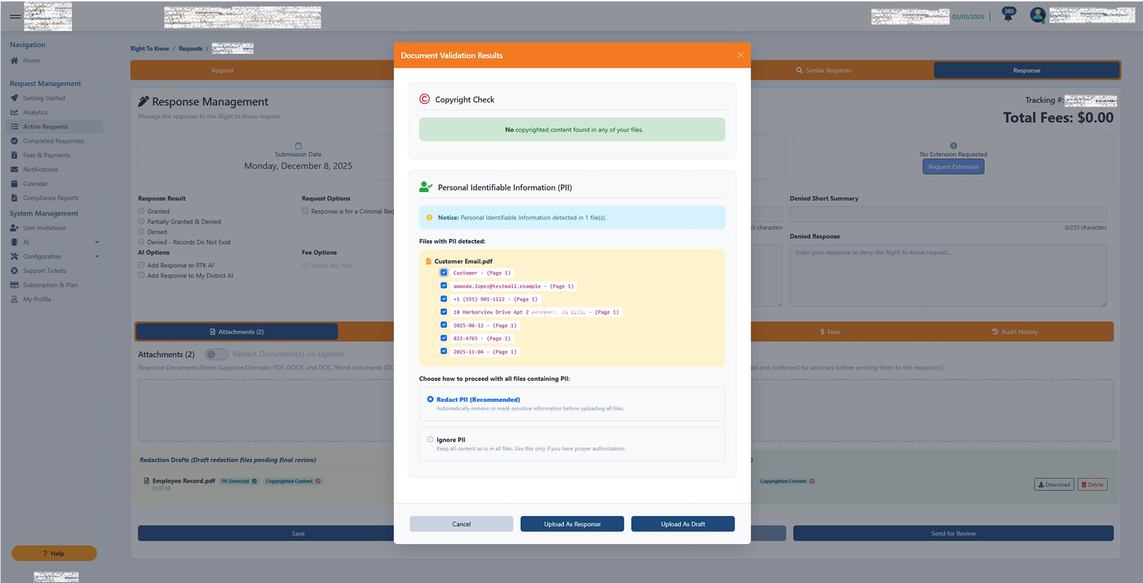The height and width of the screenshot is (583, 1143).
Task: Uncheck the amanda.lopez email PII checkbox
Action: (x=444, y=286)
